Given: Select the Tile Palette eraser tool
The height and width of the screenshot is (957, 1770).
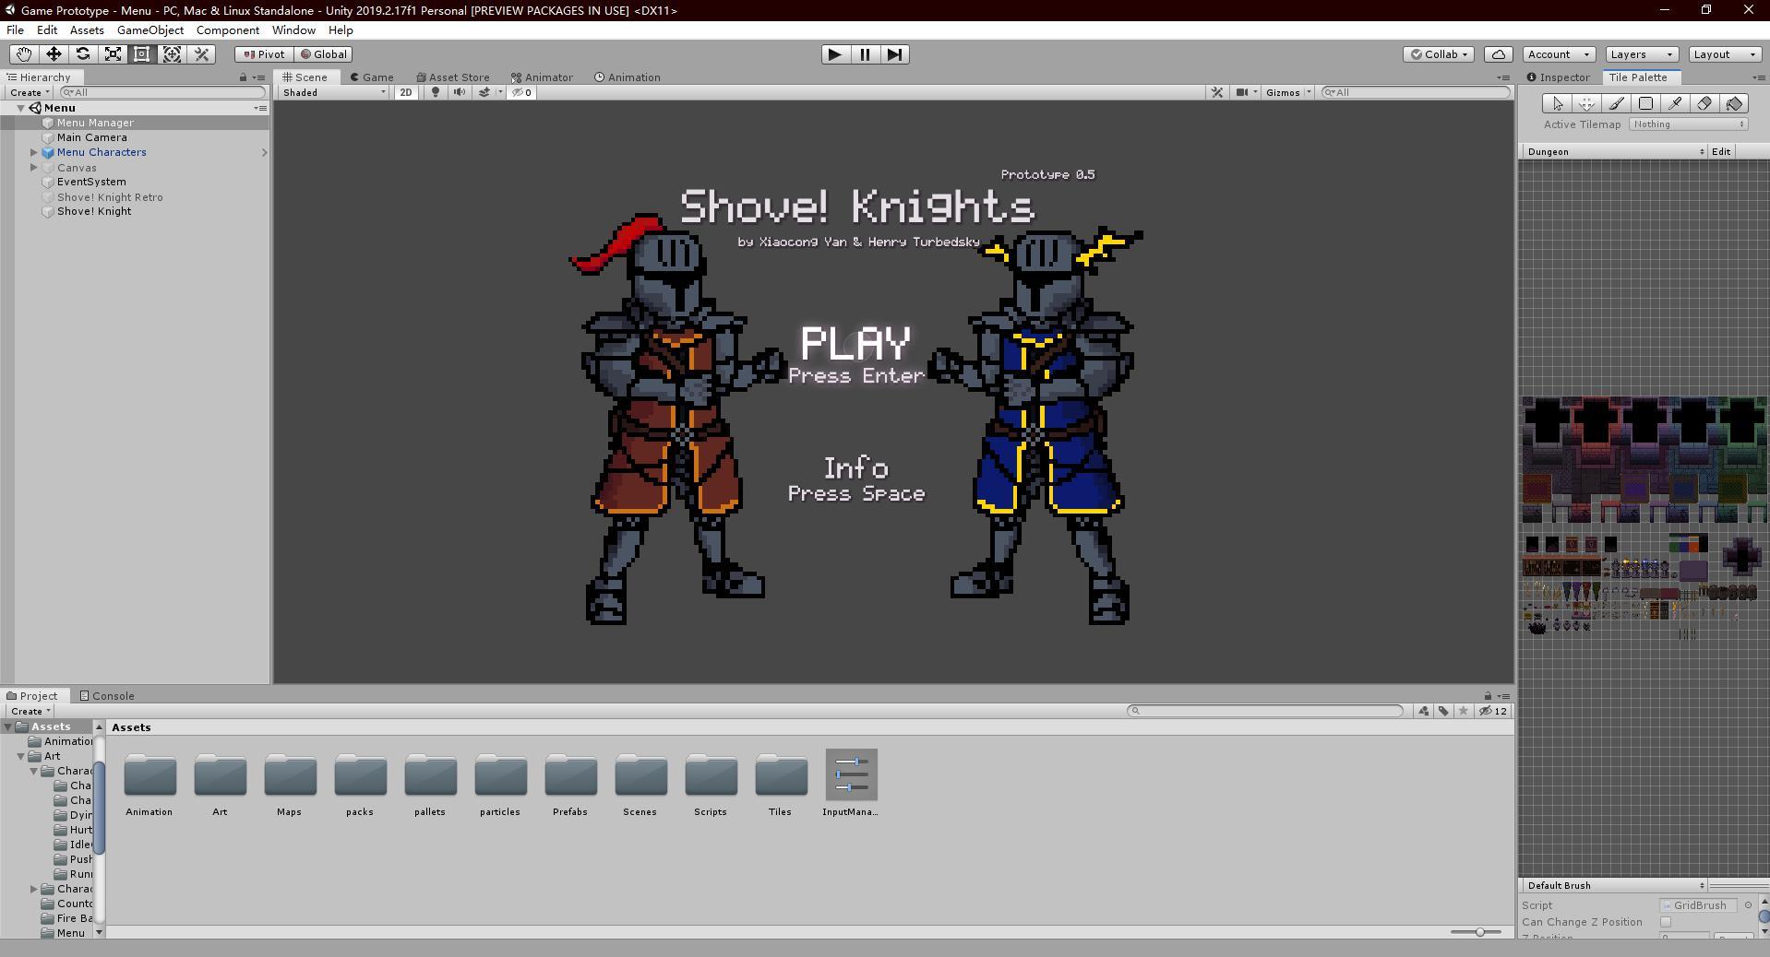Looking at the screenshot, I should [1704, 103].
